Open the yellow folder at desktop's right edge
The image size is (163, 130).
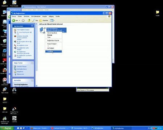coord(158,13)
